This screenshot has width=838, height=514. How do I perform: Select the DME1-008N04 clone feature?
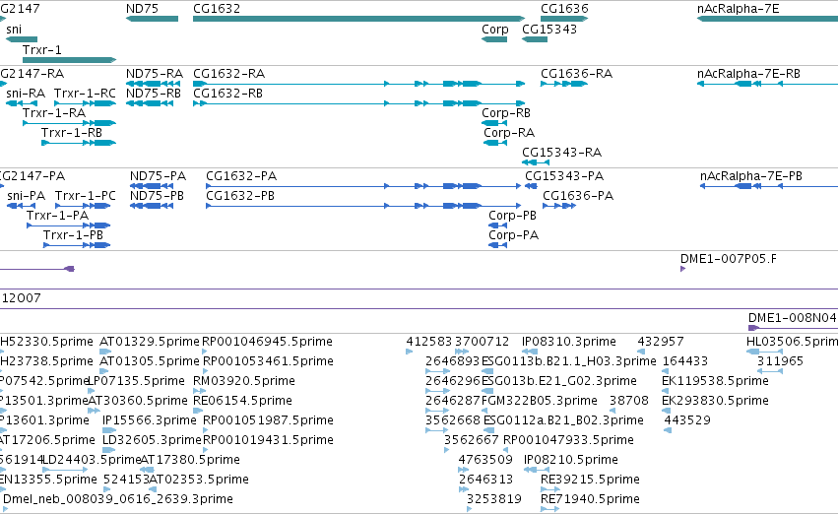coord(793,328)
